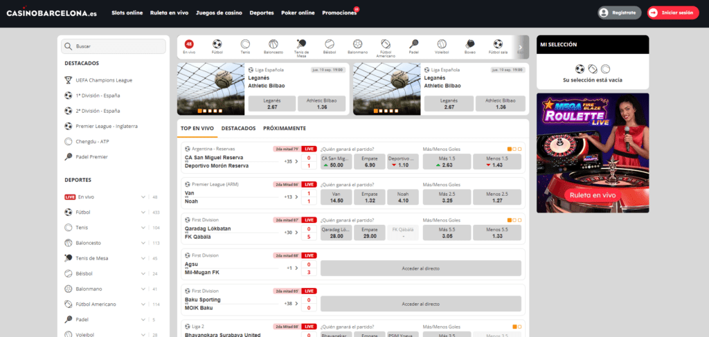The image size is (709, 337).
Task: Expand the Béisbol category in Deportes
Action: pos(143,274)
